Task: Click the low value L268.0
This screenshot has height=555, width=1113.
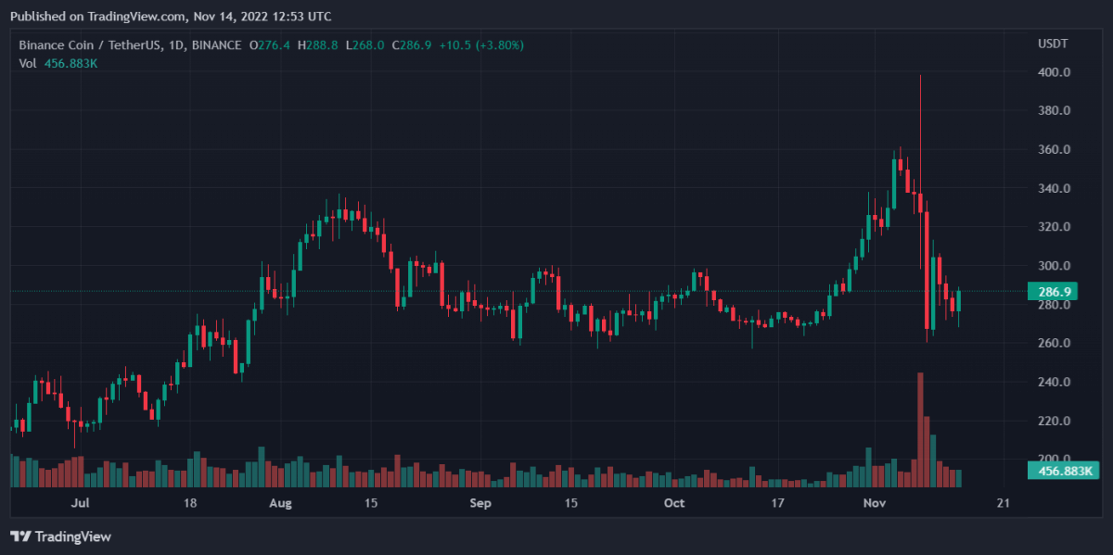Action: 365,44
